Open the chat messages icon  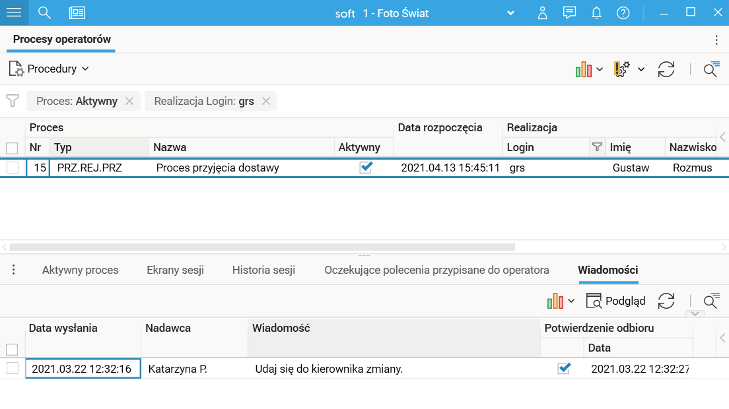[569, 13]
